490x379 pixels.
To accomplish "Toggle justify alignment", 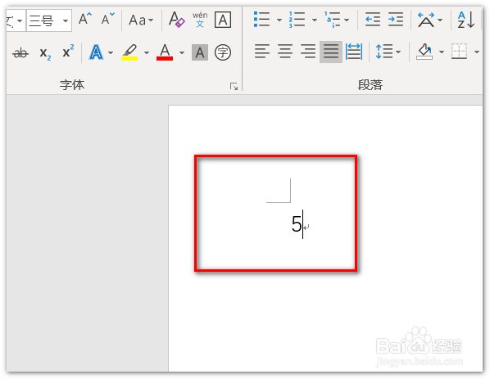I will [x=331, y=52].
